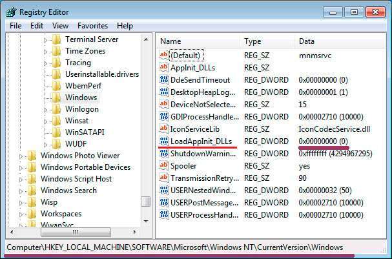
Task: Open the File menu
Action: point(15,26)
